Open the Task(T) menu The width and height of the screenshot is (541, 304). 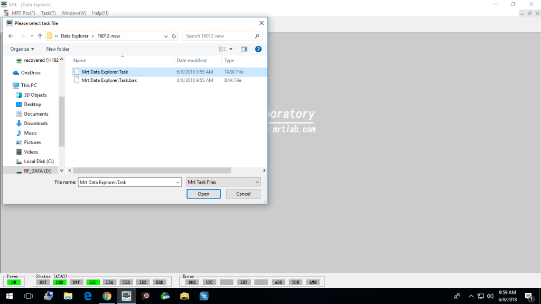[x=48, y=13]
